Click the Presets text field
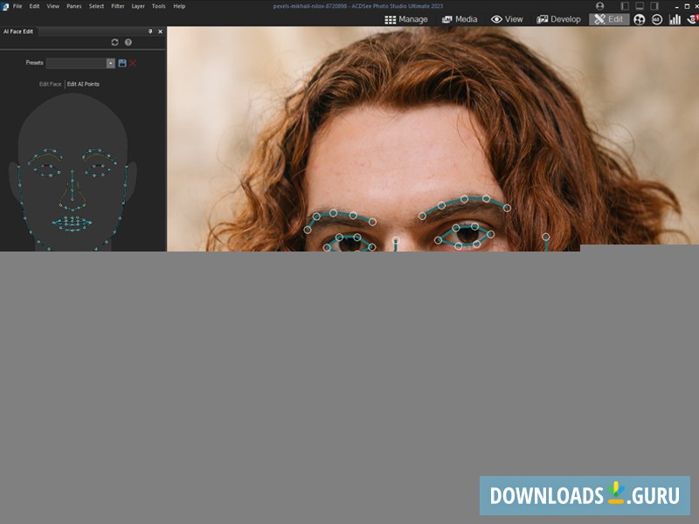 pos(76,63)
